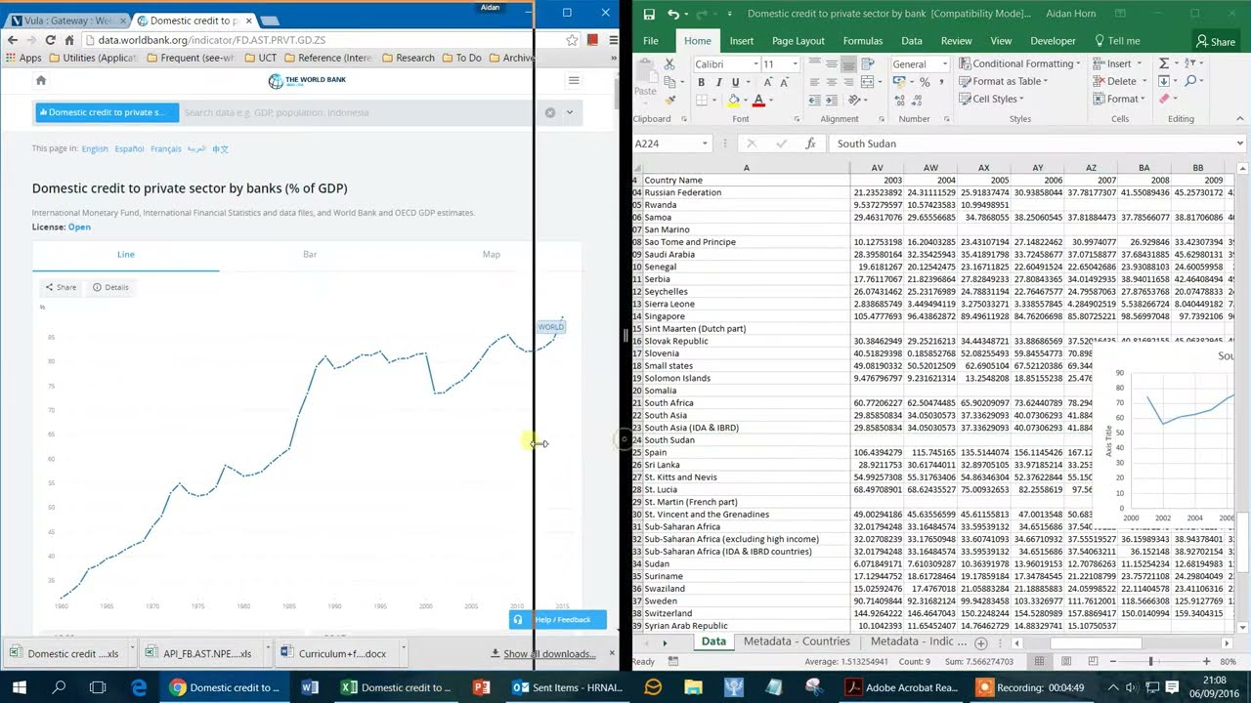Click the World Bank home icon

(x=41, y=80)
